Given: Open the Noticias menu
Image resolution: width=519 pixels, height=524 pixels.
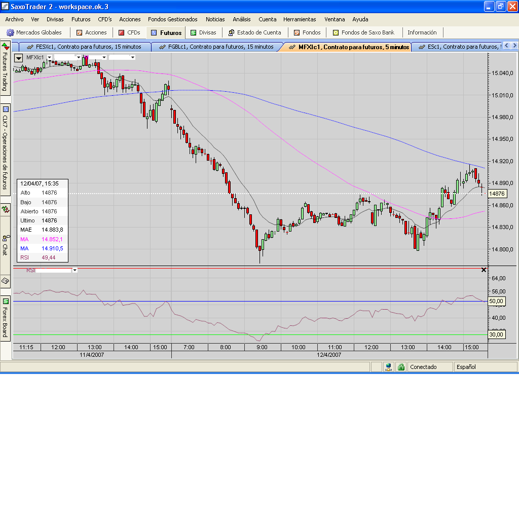Looking at the screenshot, I should (x=215, y=19).
